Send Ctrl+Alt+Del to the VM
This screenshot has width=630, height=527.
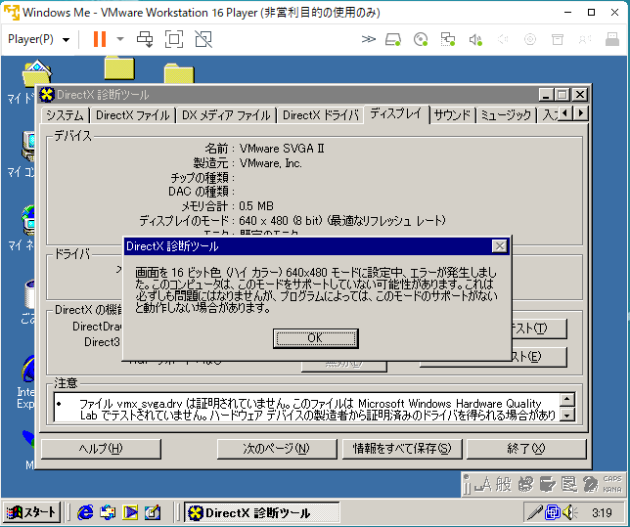pos(145,39)
